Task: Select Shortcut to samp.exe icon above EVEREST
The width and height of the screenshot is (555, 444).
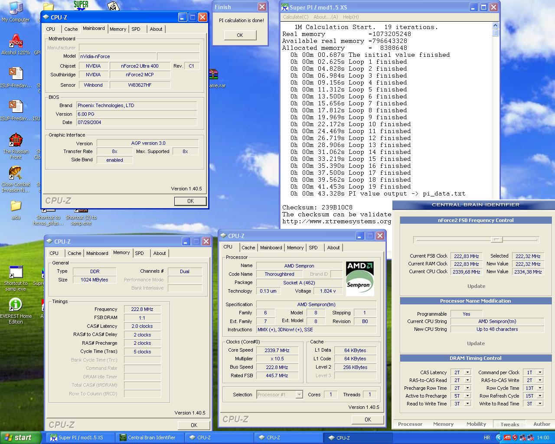Action: pos(16,278)
